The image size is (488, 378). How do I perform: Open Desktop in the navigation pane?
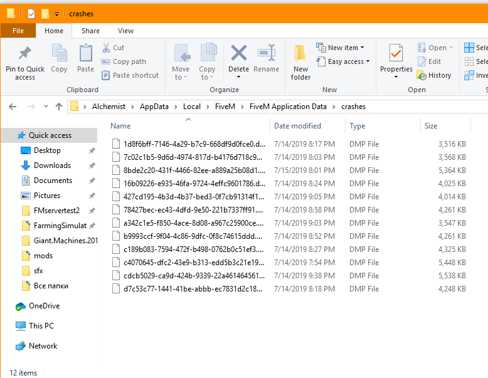point(47,150)
